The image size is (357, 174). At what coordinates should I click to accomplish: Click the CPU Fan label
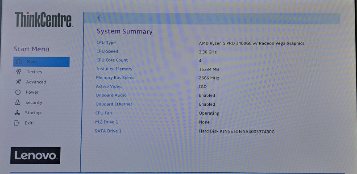pos(104,113)
